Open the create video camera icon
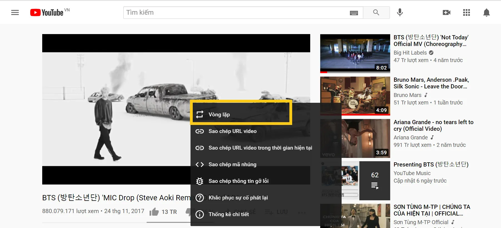This screenshot has width=501, height=228. (447, 12)
